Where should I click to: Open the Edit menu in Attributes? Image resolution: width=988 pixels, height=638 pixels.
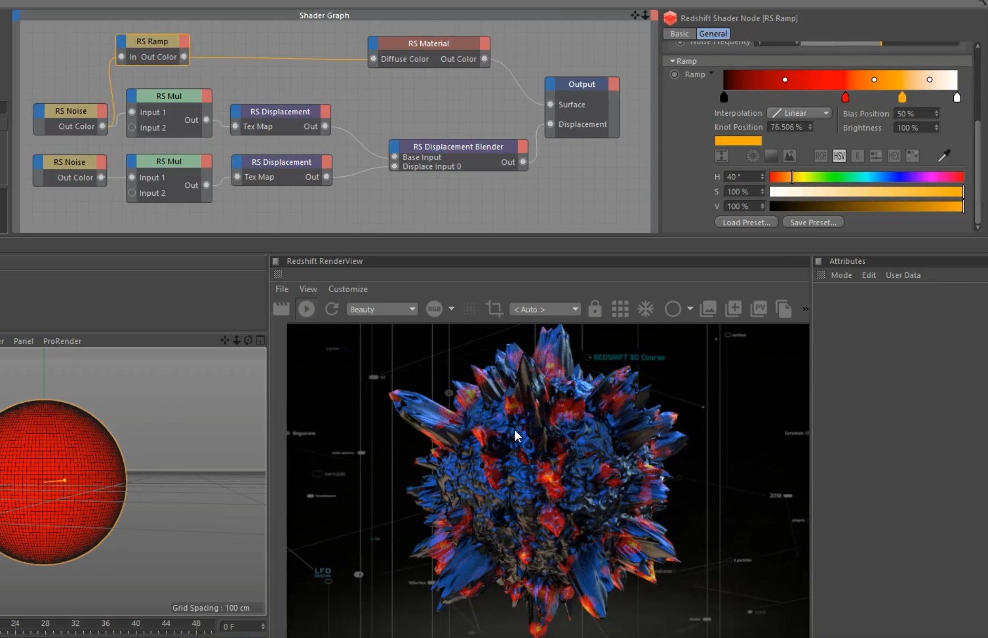pos(868,275)
